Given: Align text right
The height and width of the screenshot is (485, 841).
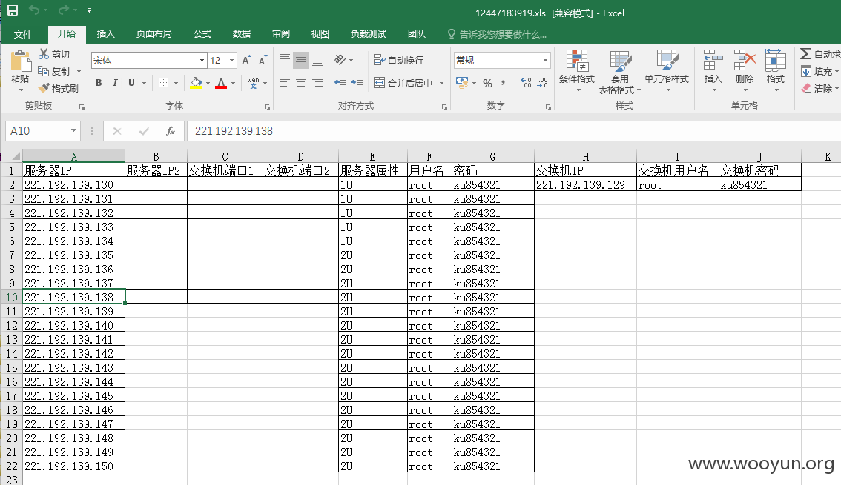Looking at the screenshot, I should pos(317,83).
